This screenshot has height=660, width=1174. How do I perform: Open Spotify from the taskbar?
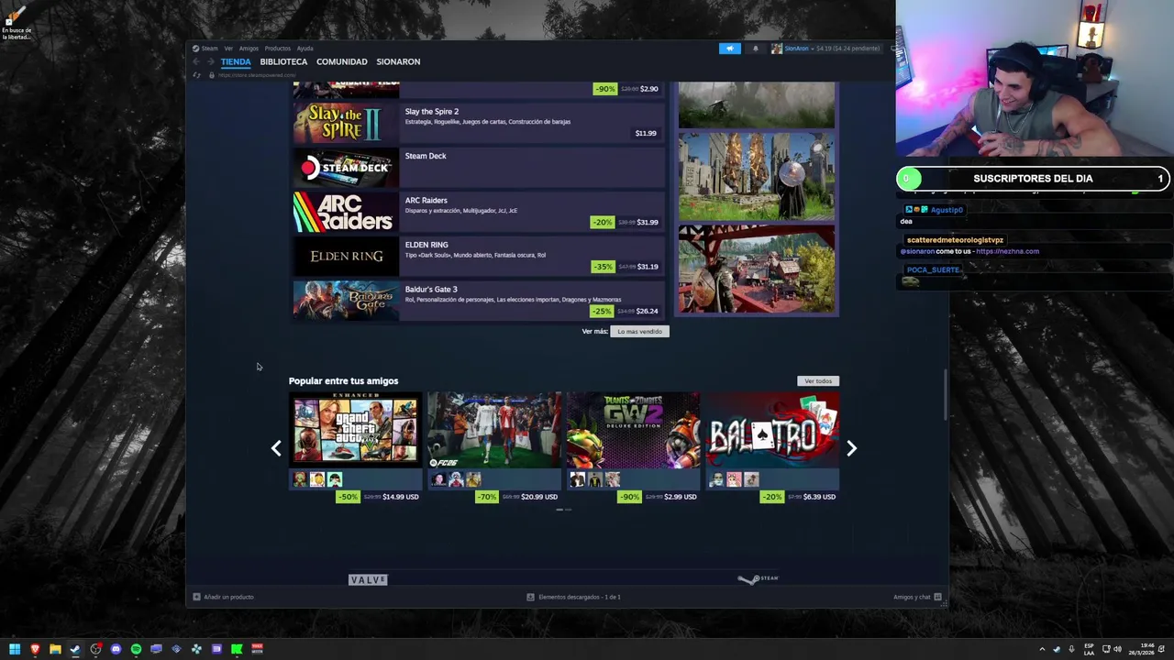[136, 649]
